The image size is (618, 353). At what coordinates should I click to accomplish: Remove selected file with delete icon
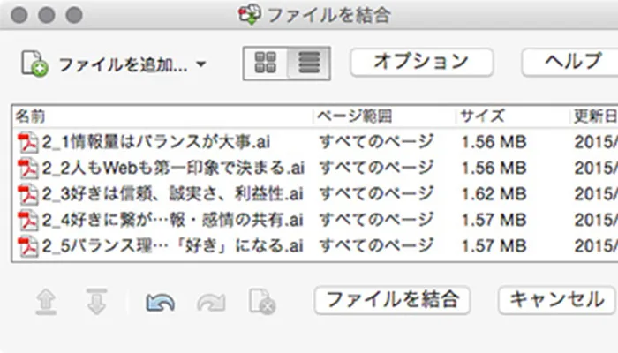coord(261,302)
